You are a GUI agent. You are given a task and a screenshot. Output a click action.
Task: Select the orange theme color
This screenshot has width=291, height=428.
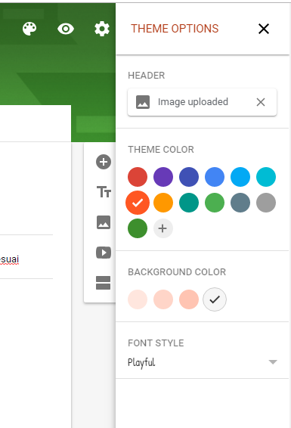coord(163,203)
